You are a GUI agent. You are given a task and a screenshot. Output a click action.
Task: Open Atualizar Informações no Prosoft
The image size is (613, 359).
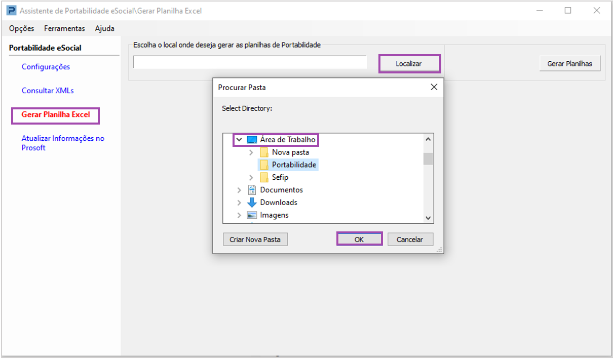point(63,143)
